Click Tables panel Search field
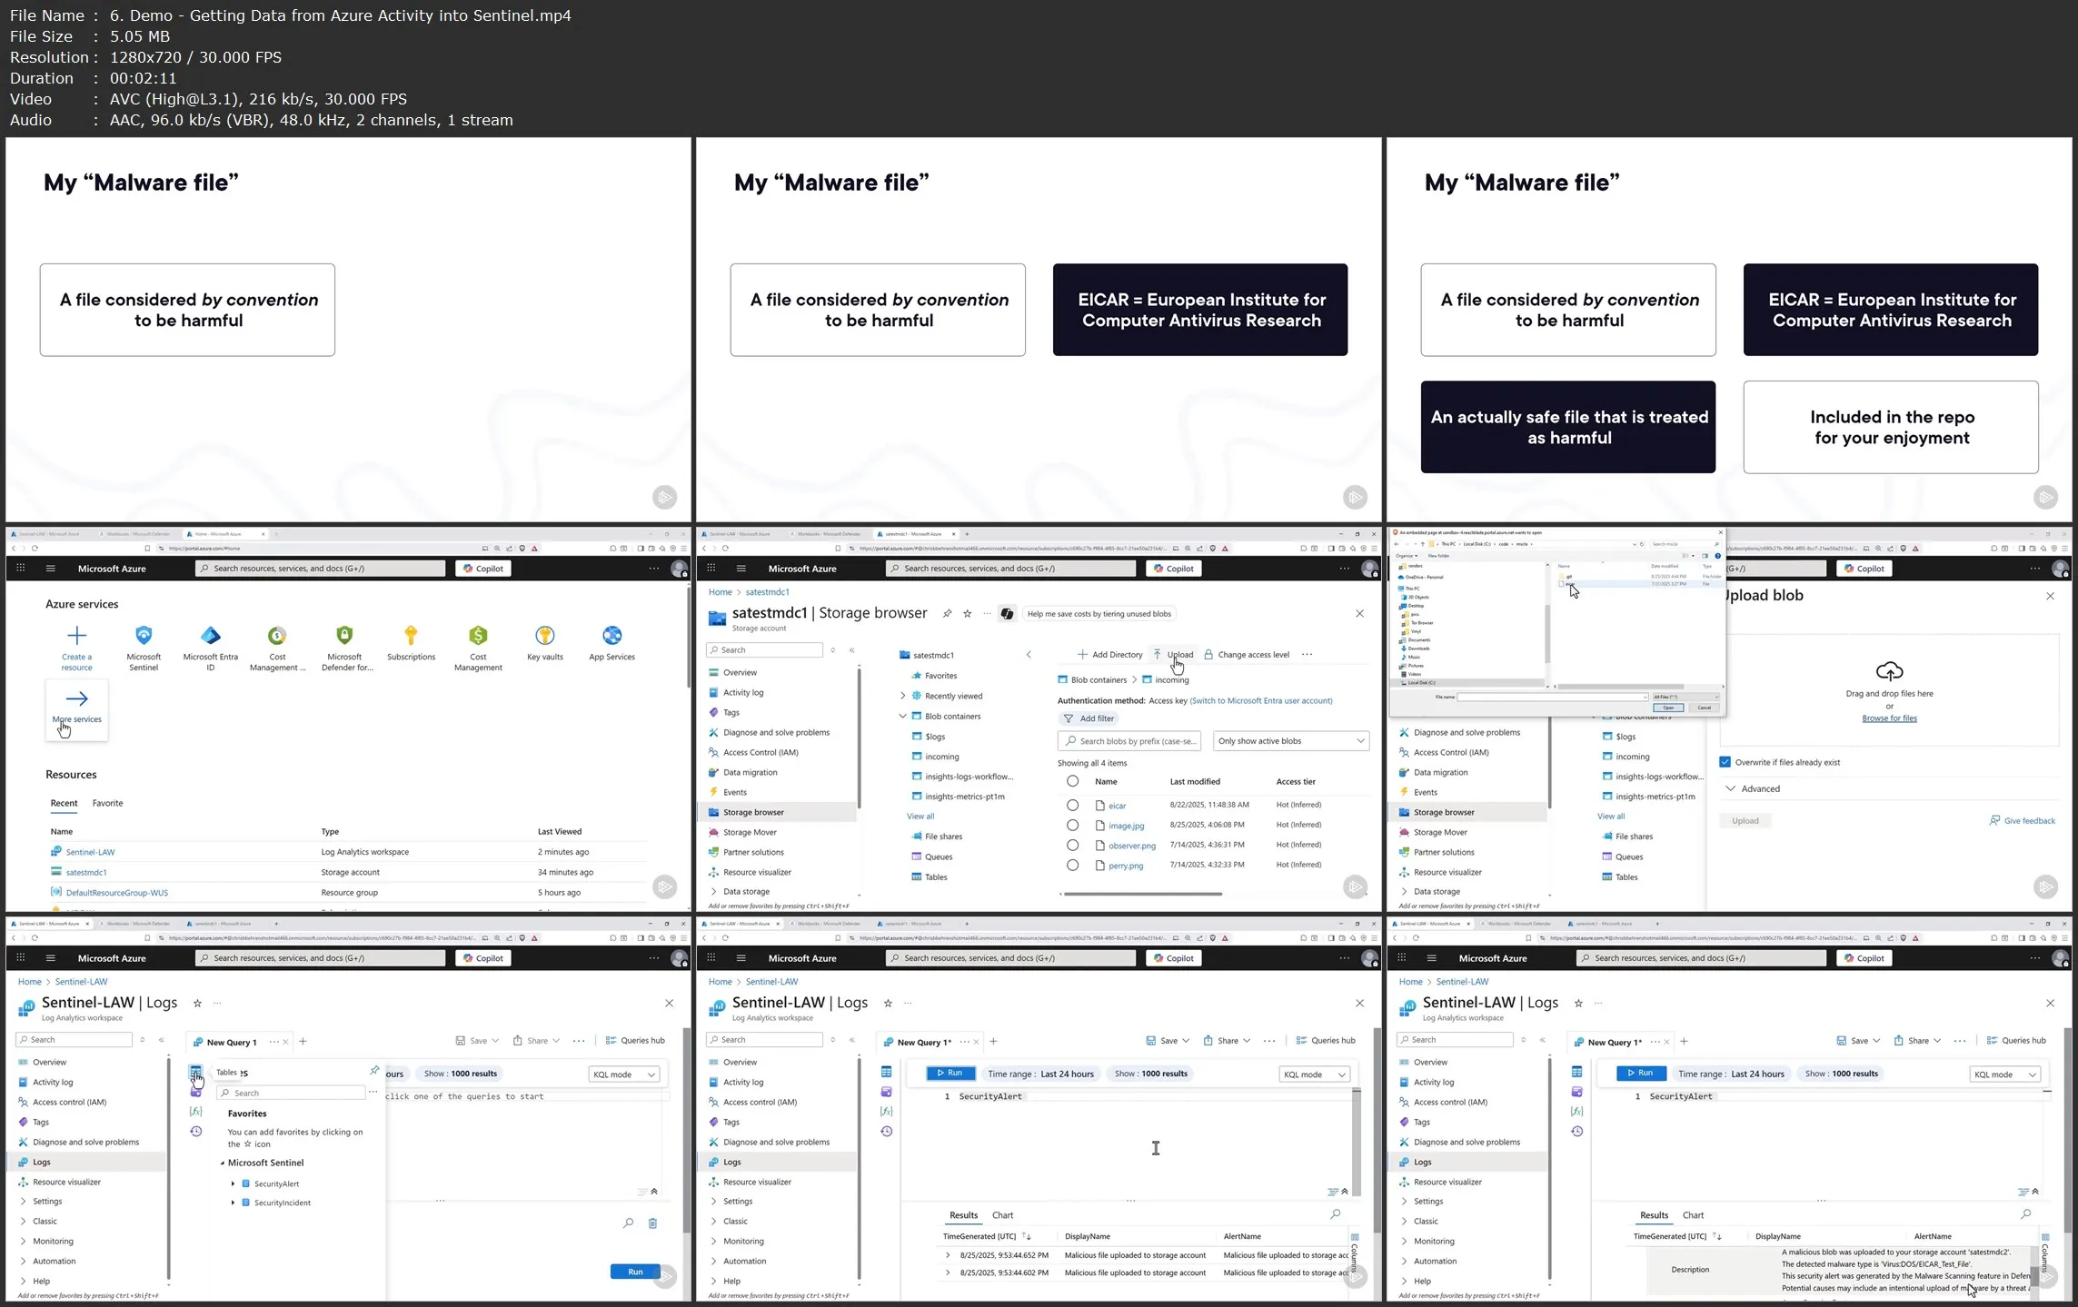The image size is (2078, 1307). [290, 1093]
